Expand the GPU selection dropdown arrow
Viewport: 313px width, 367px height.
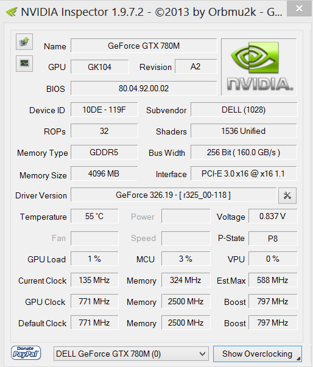[x=203, y=354]
